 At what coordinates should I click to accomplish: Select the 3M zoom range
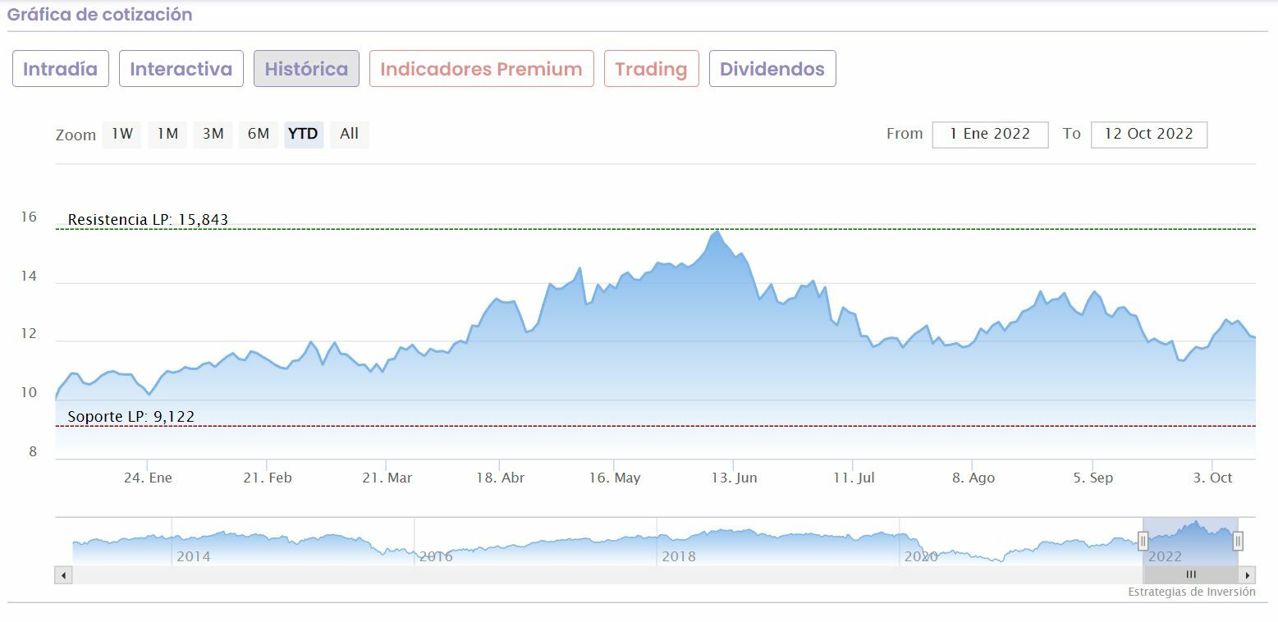coord(213,134)
